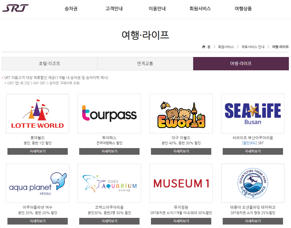The width and height of the screenshot is (291, 228).
Task: Click the home icon in breadcrumb
Action: [x=204, y=47]
